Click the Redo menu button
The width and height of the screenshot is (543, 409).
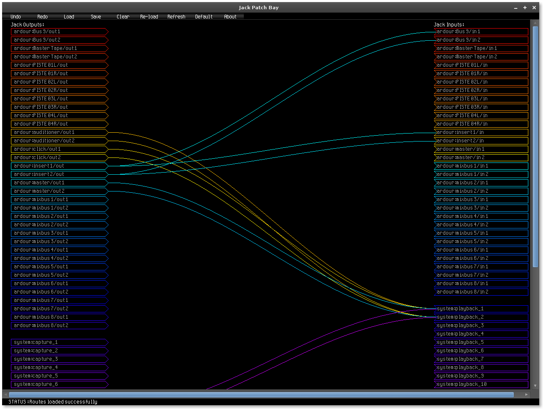click(42, 17)
